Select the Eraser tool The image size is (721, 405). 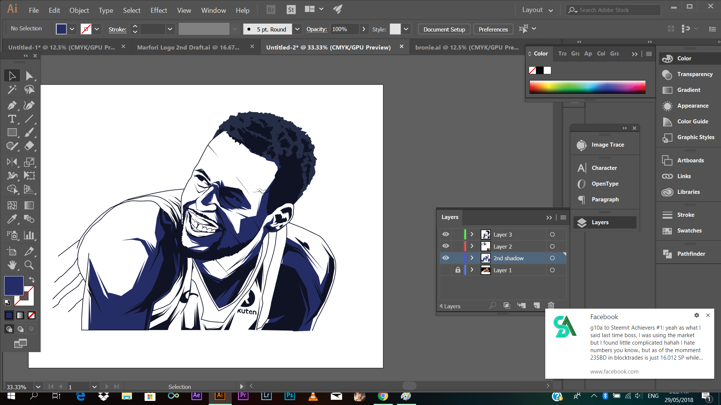(29, 146)
